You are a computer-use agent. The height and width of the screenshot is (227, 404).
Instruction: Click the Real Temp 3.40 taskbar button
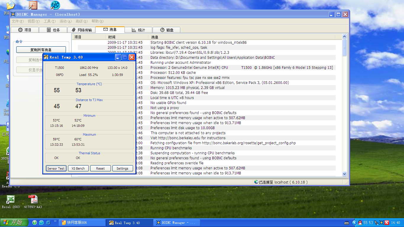[130, 223]
